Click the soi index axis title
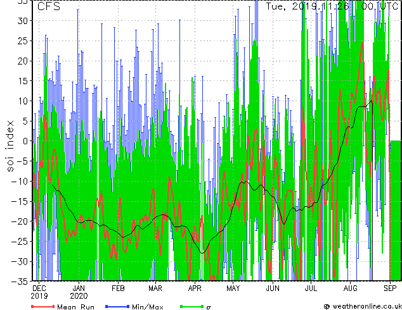The height and width of the screenshot is (310, 402). click(10, 146)
